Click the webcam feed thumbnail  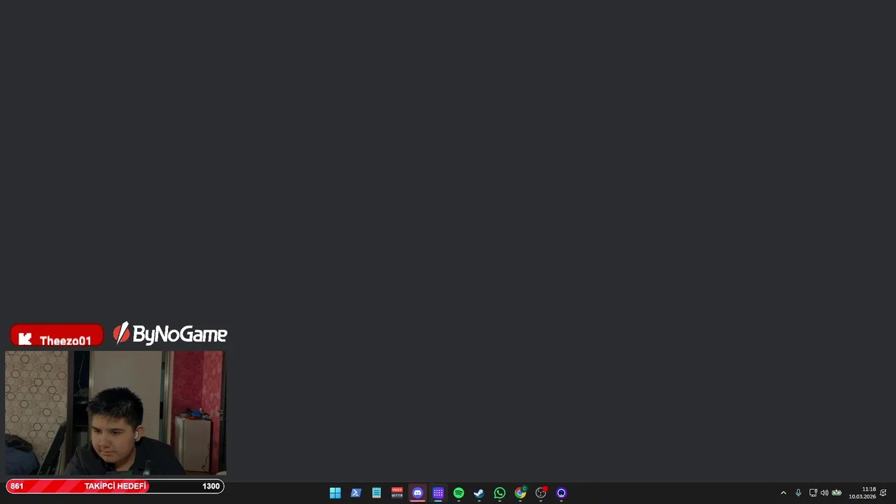[115, 413]
